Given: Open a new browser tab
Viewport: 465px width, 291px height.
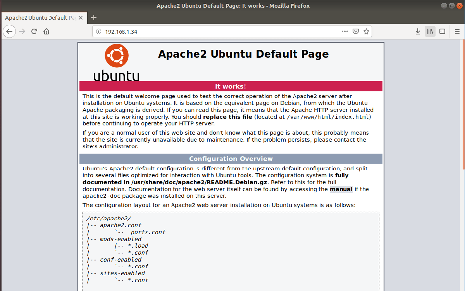Looking at the screenshot, I should pos(94,17).
